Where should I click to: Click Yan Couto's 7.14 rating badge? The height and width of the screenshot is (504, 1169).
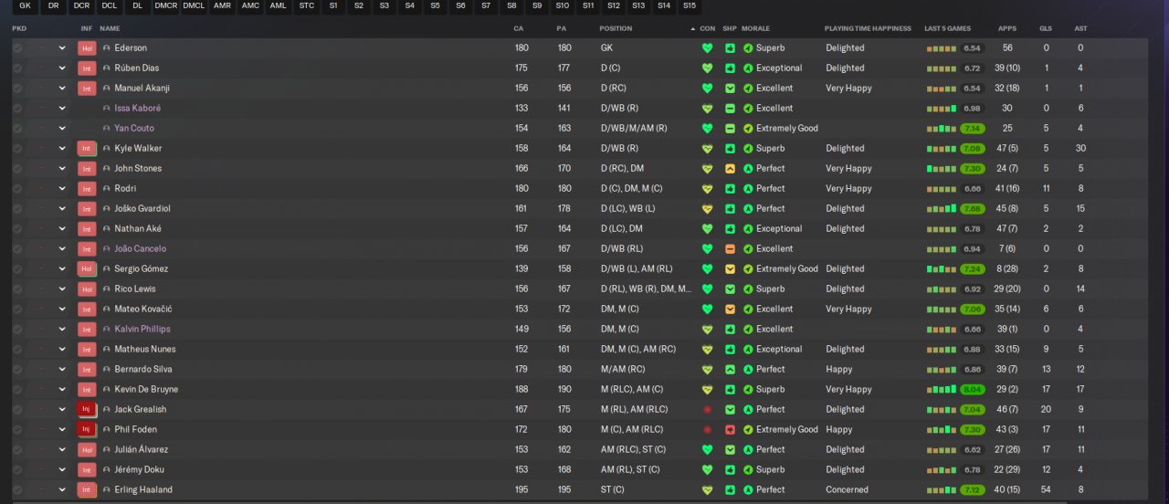973,128
